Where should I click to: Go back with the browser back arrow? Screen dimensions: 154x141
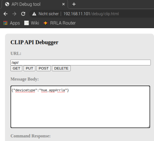tap(5, 14)
